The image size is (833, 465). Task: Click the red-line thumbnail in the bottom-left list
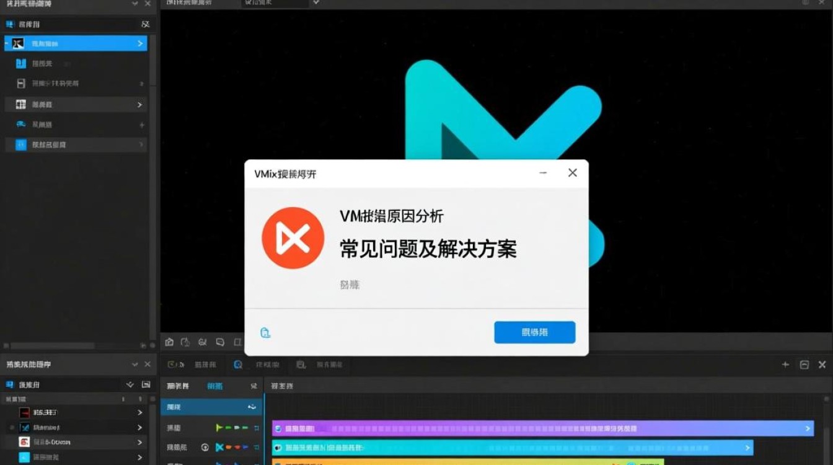coord(24,412)
